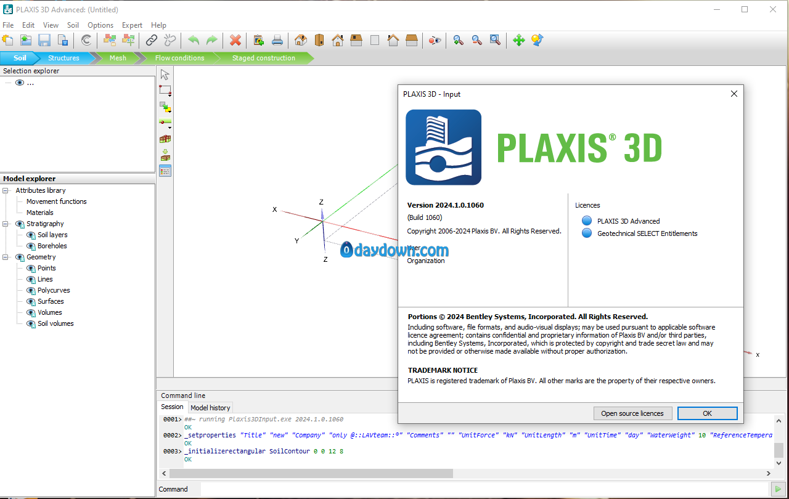Select Movement functions in Model explorer

(57, 201)
